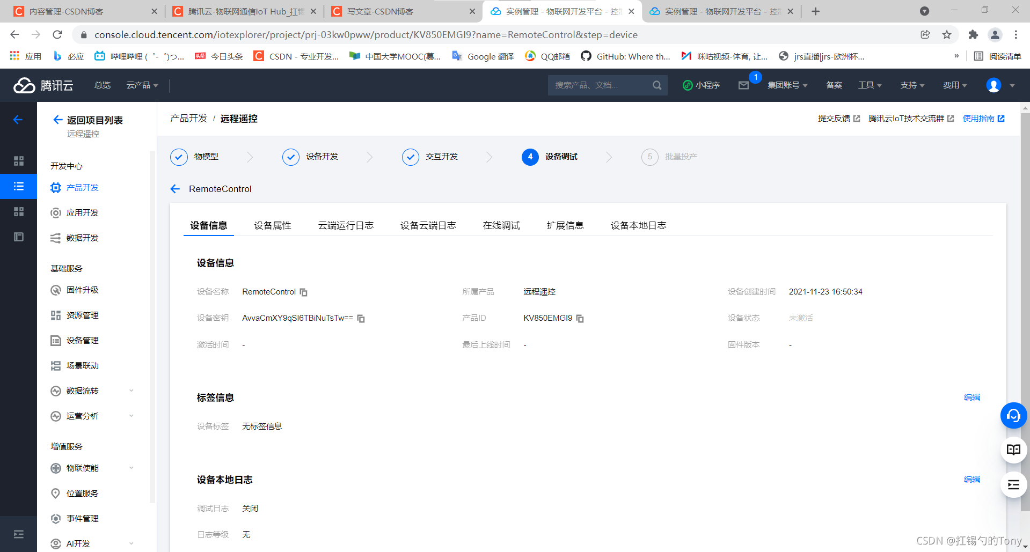Image resolution: width=1030 pixels, height=552 pixels.
Task: Copy the device name RemoteControl
Action: (303, 292)
